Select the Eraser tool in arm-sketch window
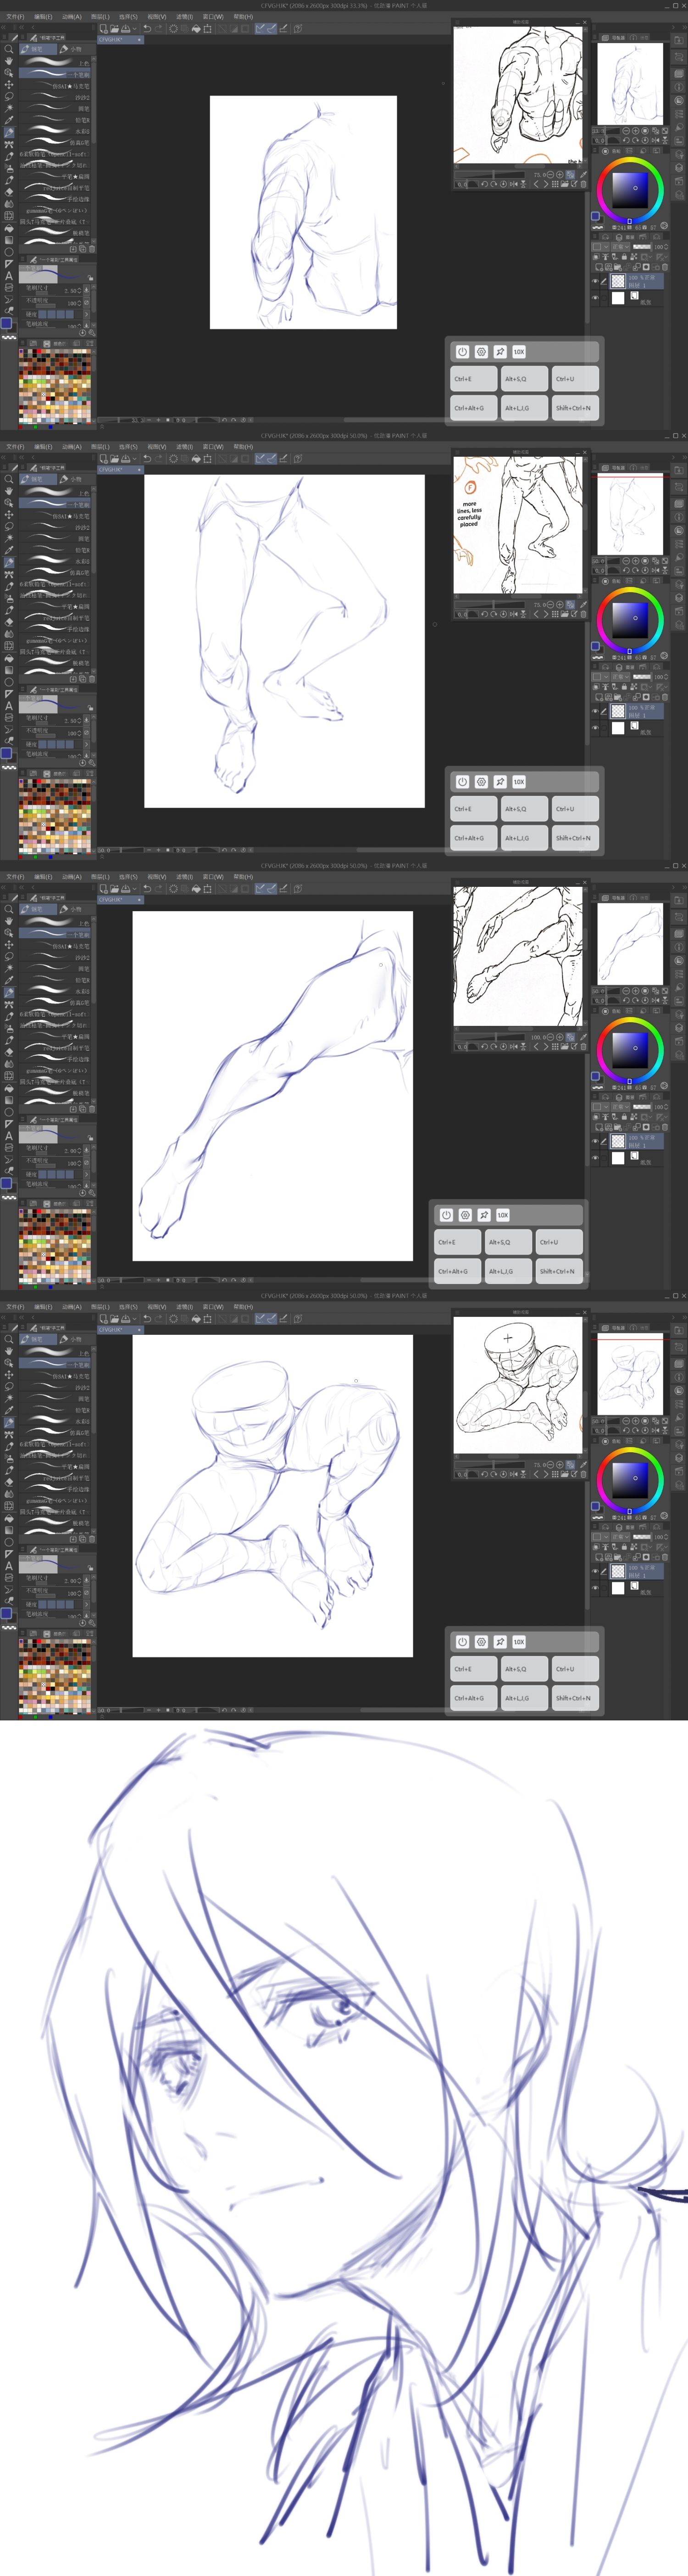The width and height of the screenshot is (688, 2576). point(9,193)
